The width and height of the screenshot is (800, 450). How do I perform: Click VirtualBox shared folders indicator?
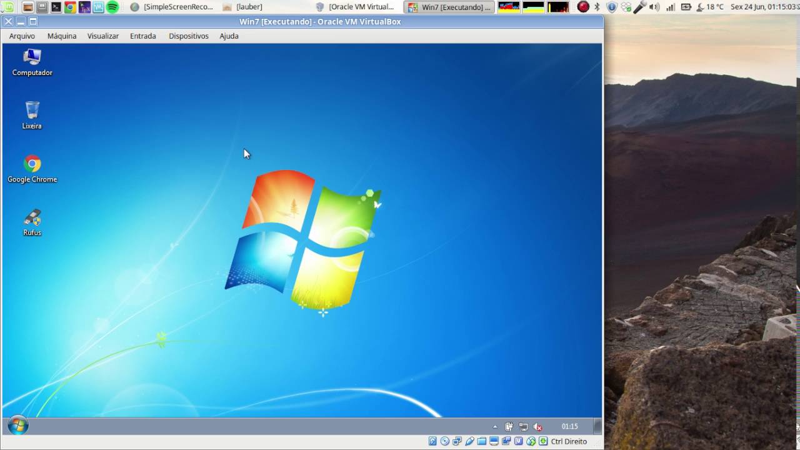pos(482,441)
